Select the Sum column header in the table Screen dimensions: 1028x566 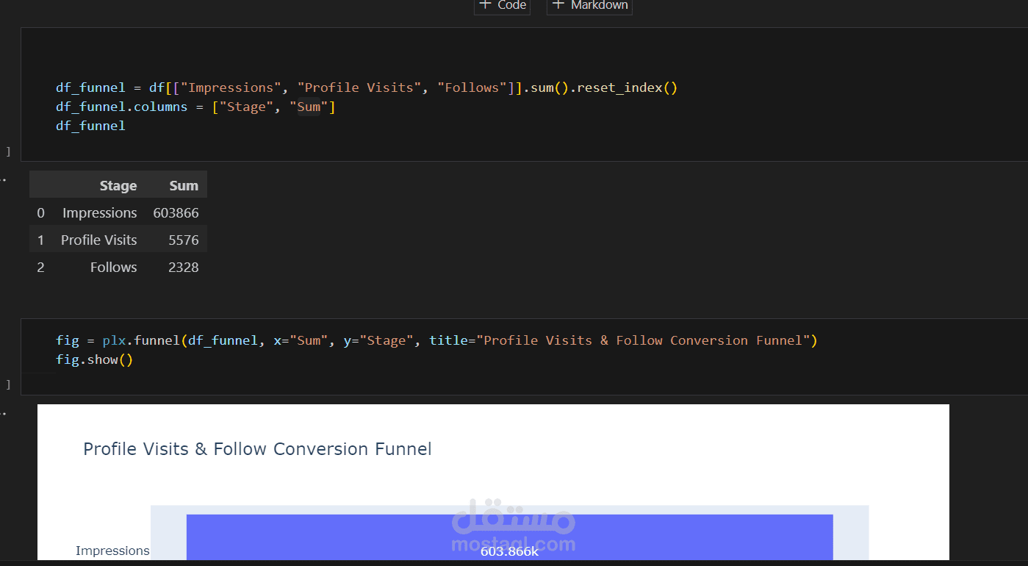pyautogui.click(x=183, y=185)
